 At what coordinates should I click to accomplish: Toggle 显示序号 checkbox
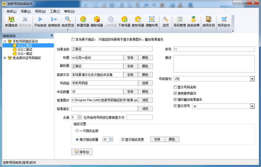point(175,106)
